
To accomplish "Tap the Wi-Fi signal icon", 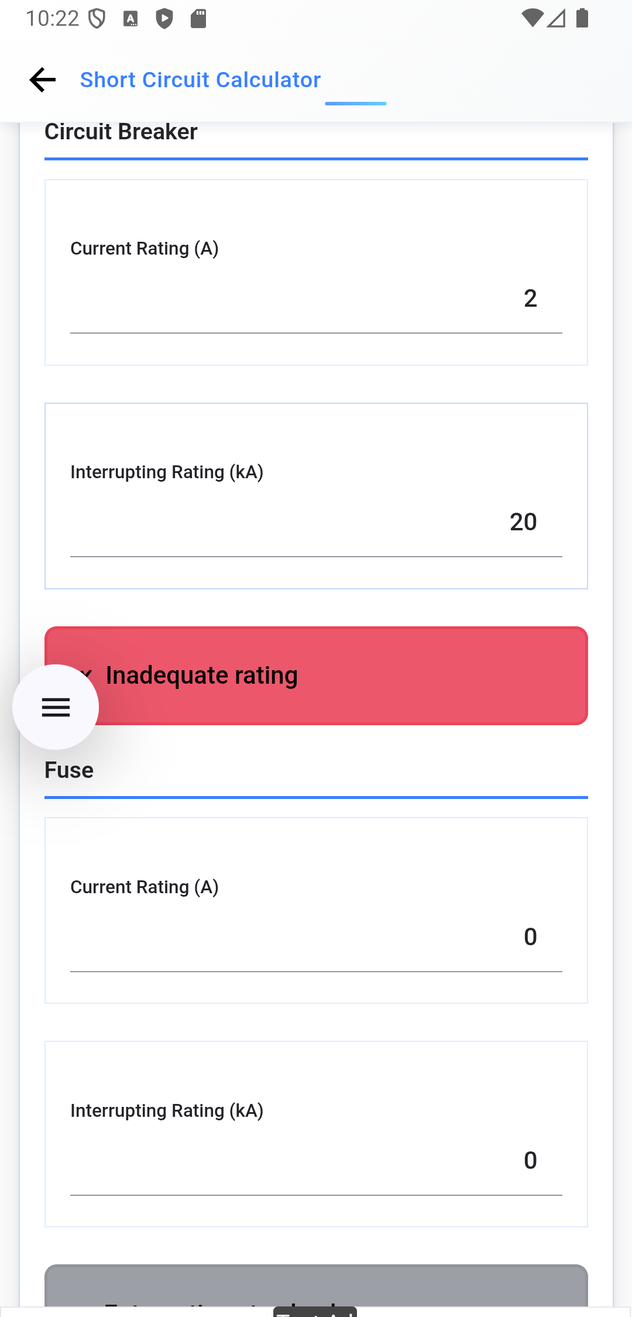I will 531,18.
